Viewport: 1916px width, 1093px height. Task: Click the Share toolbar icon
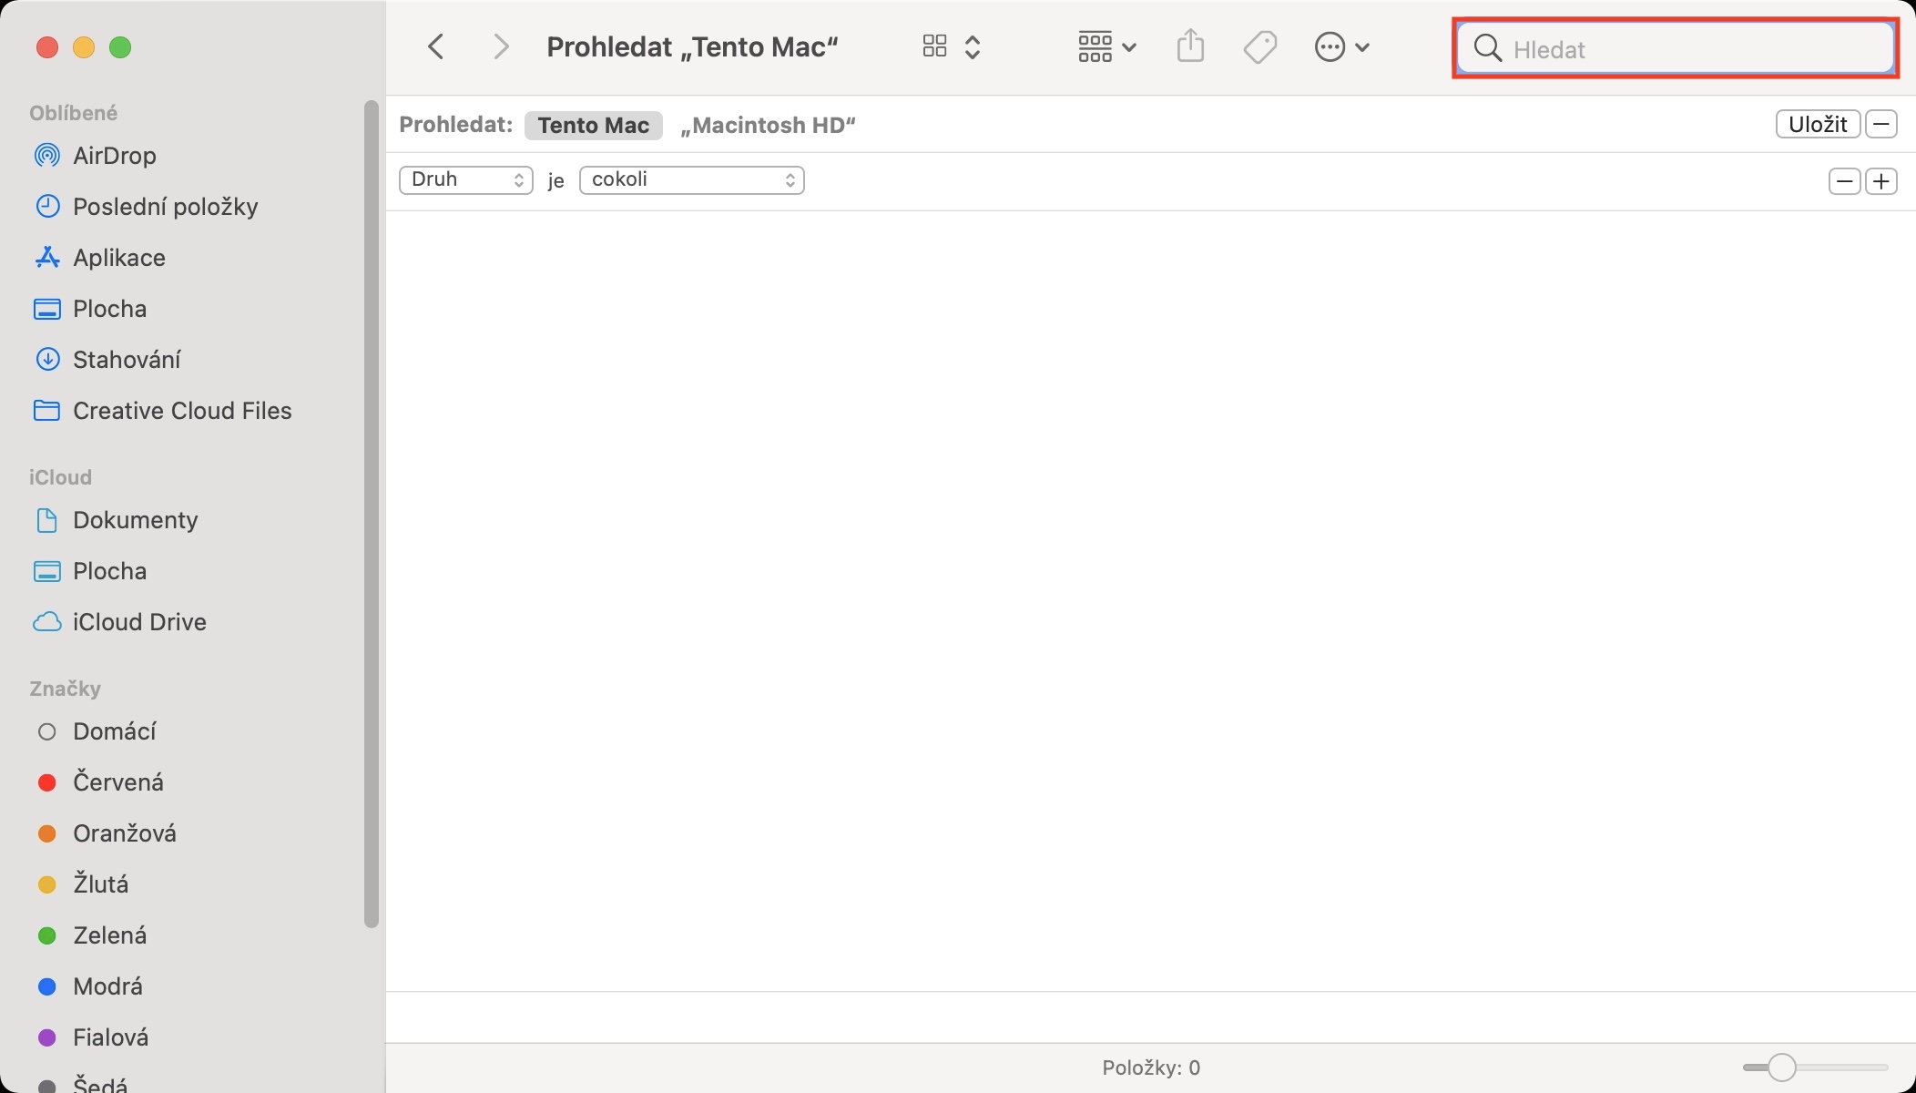point(1190,46)
